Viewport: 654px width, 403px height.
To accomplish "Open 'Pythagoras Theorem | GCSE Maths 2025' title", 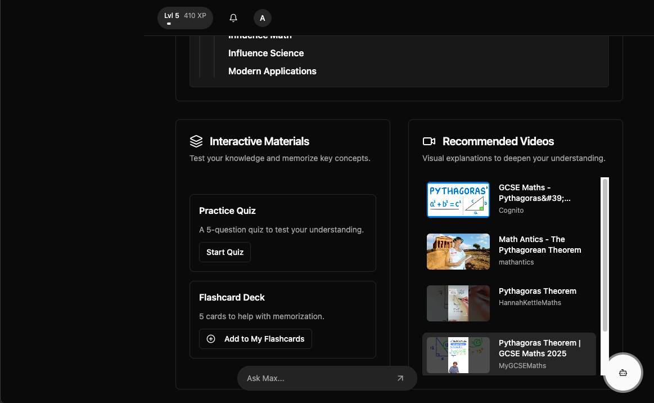I will point(540,348).
